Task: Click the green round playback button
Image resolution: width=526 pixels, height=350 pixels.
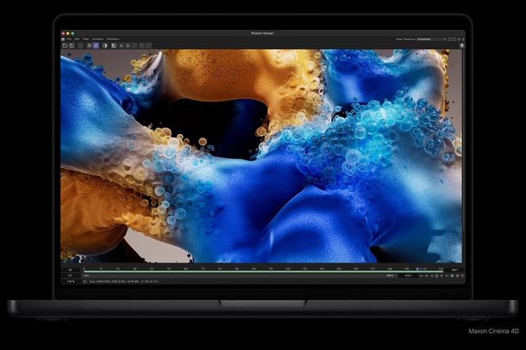Action: [x=452, y=276]
